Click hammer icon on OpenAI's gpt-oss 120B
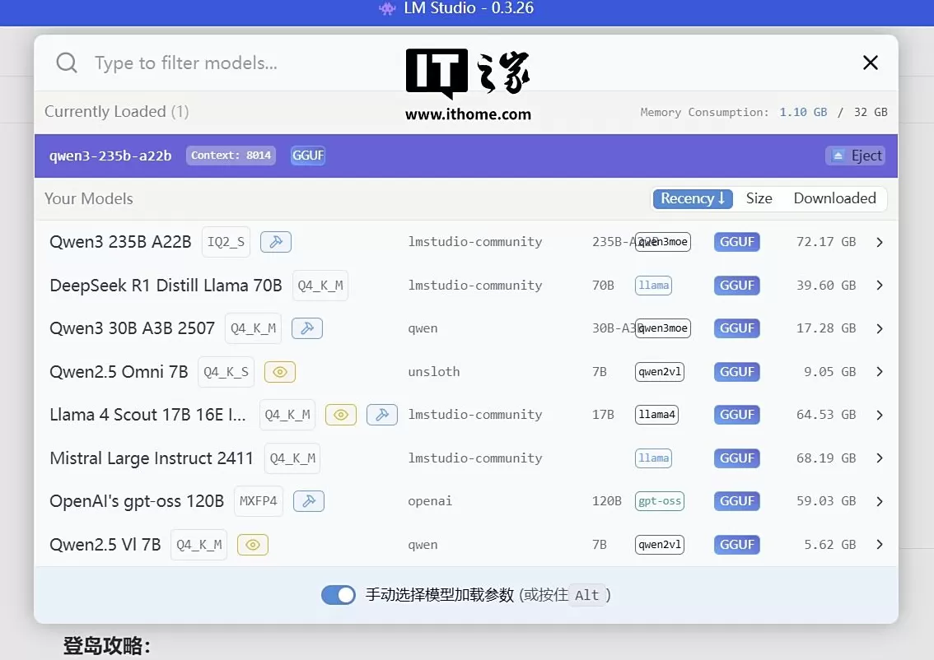Image resolution: width=934 pixels, height=660 pixels. click(309, 501)
